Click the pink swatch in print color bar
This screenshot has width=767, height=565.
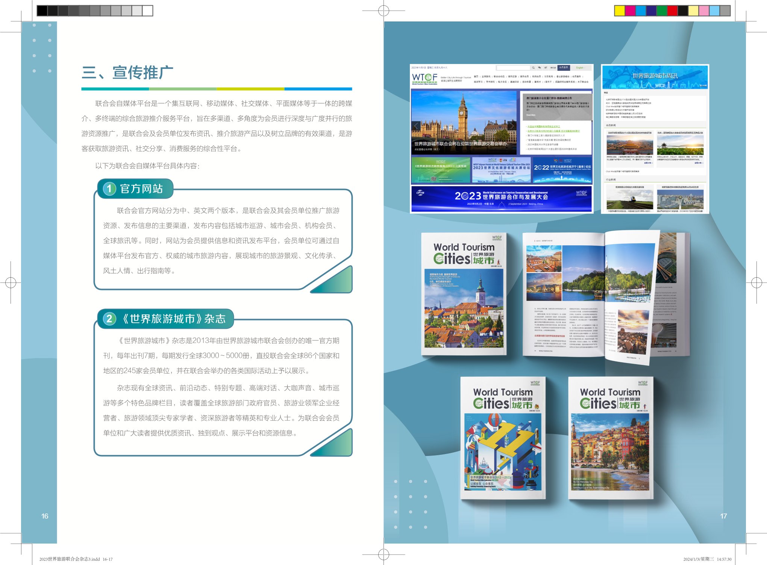click(x=704, y=11)
